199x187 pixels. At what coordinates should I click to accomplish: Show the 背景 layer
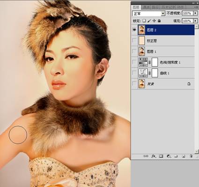click(x=134, y=83)
